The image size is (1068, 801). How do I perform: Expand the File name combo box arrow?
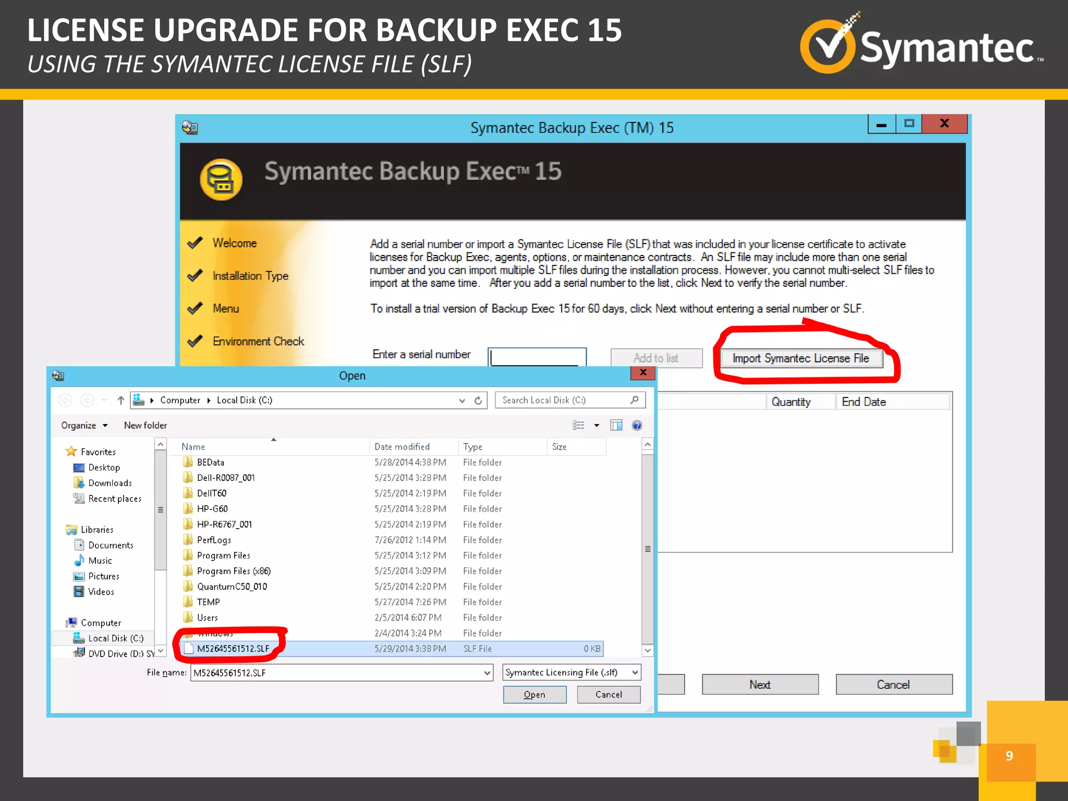(x=487, y=673)
